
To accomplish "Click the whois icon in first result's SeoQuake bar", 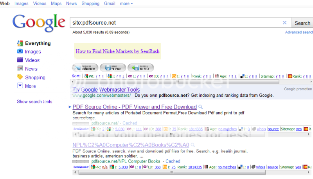I will click(254, 129).
